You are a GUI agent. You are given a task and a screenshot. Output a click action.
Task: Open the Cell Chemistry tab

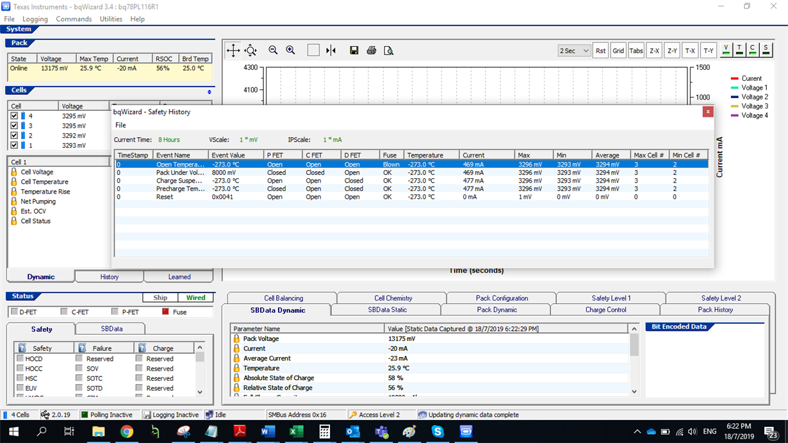(393, 298)
